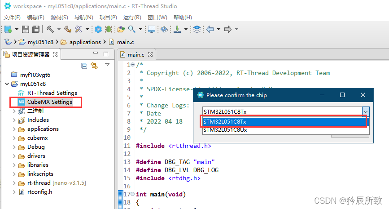Select STM32L051C8Tx in the chip list
The width and height of the screenshot is (389, 209).
coord(286,121)
